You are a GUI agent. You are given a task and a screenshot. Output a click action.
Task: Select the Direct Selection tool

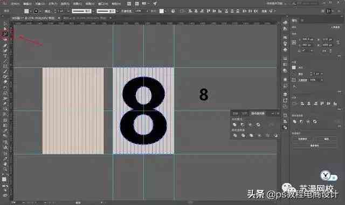(x=5, y=28)
